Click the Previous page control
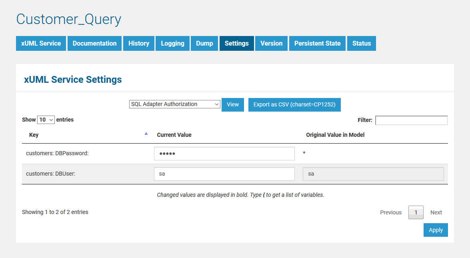 tap(391, 212)
